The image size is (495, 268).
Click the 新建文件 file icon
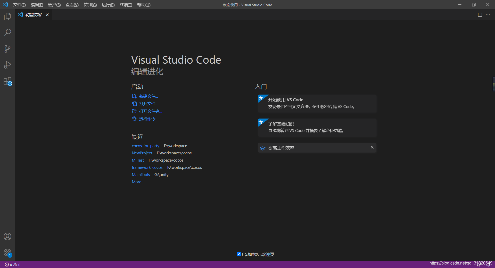134,96
